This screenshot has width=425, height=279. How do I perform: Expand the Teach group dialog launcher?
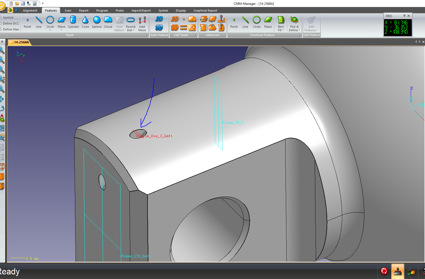(x=146, y=35)
